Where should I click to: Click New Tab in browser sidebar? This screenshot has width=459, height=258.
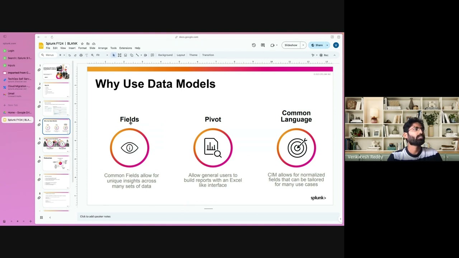[x=17, y=105]
